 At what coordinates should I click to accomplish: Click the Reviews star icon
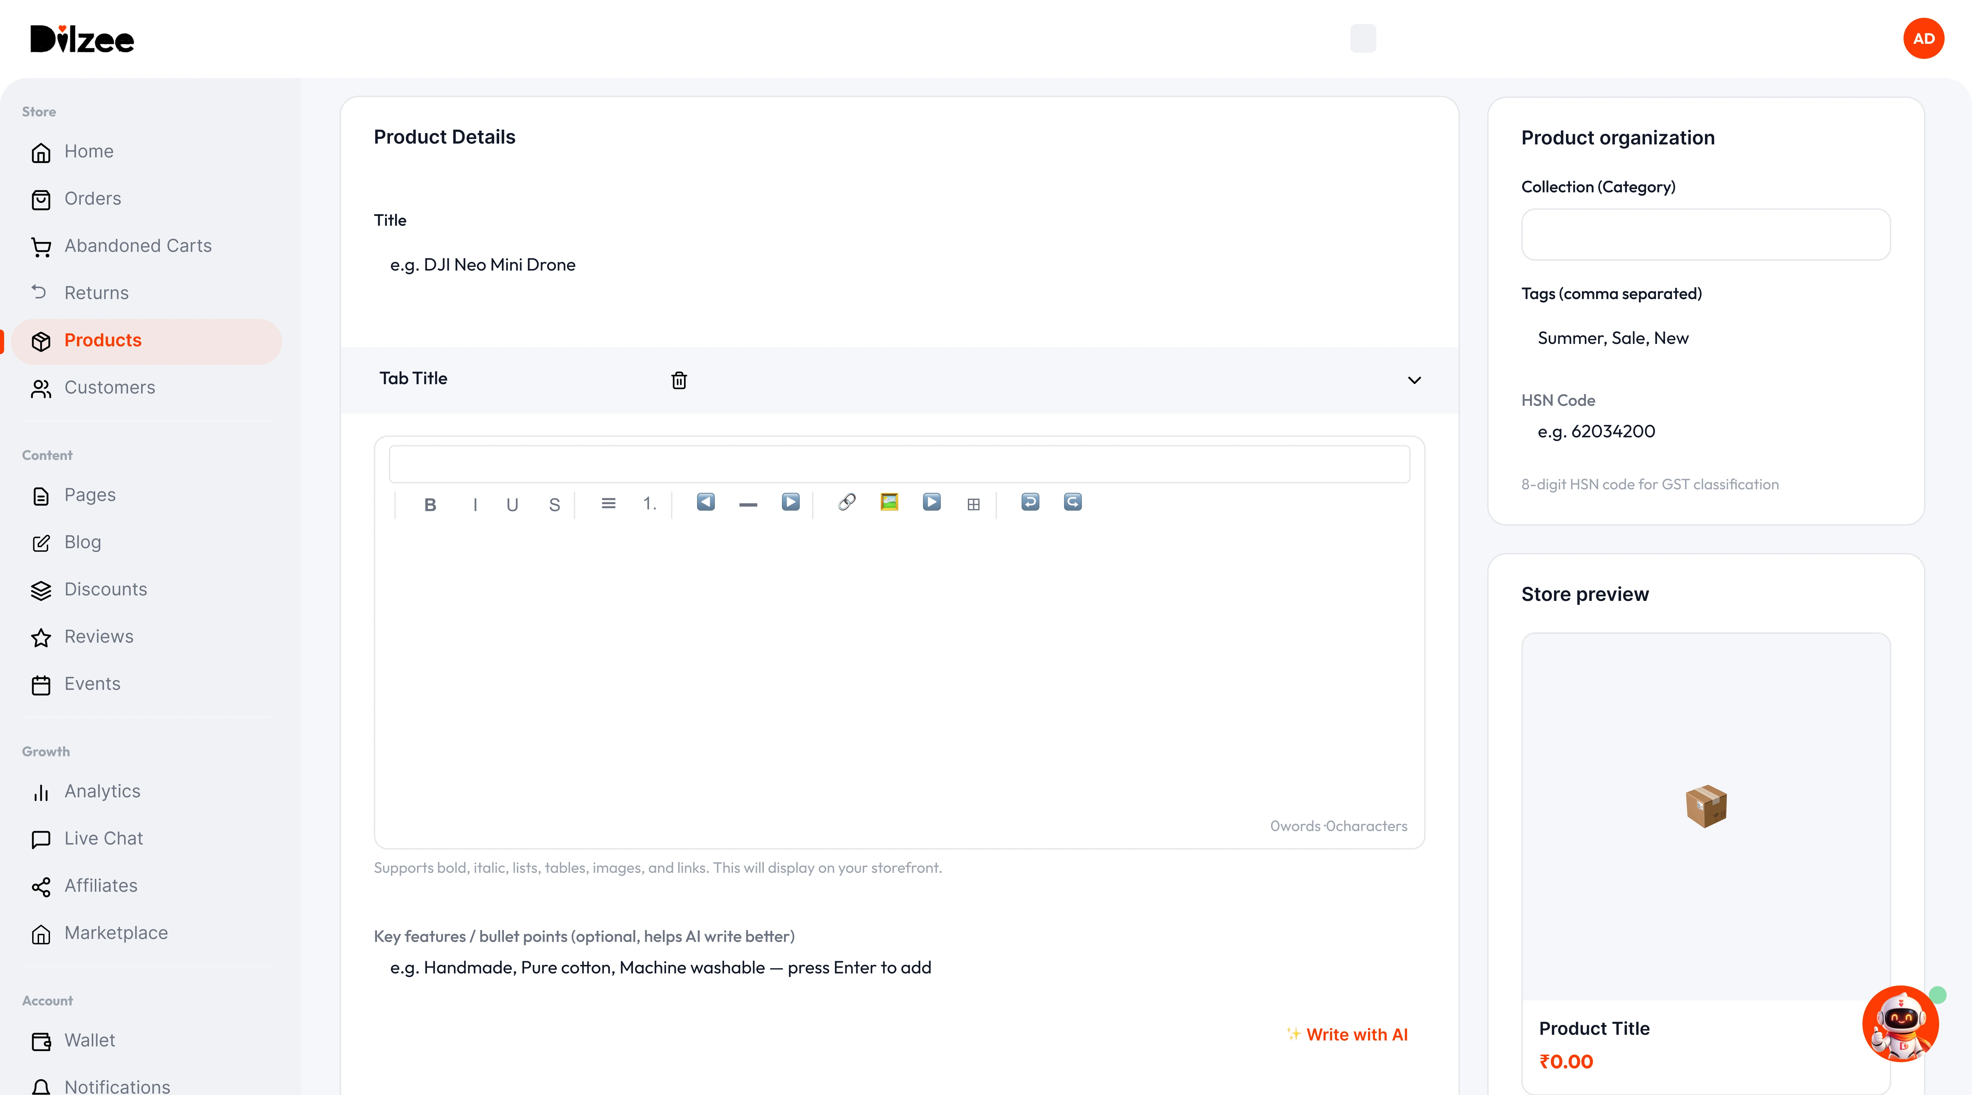[x=41, y=638]
